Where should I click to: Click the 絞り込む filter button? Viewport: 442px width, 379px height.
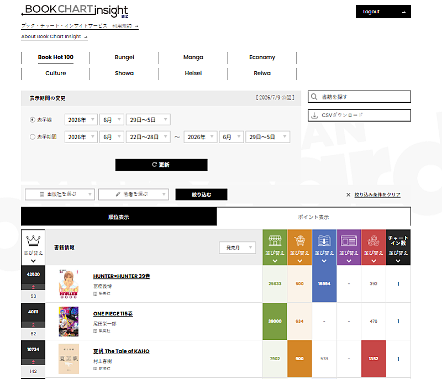[x=201, y=194]
